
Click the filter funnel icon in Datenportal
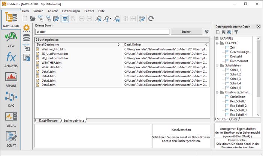236,32
